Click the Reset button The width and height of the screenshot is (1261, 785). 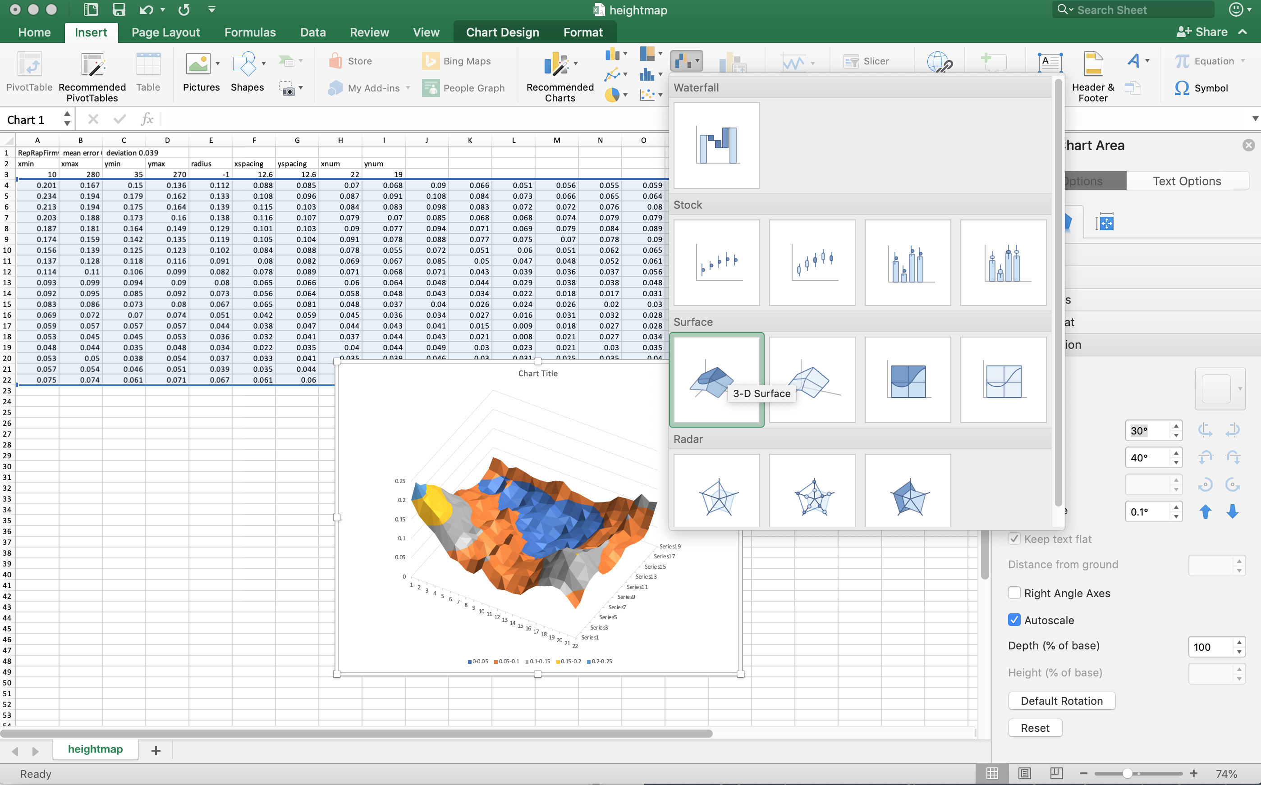point(1035,728)
